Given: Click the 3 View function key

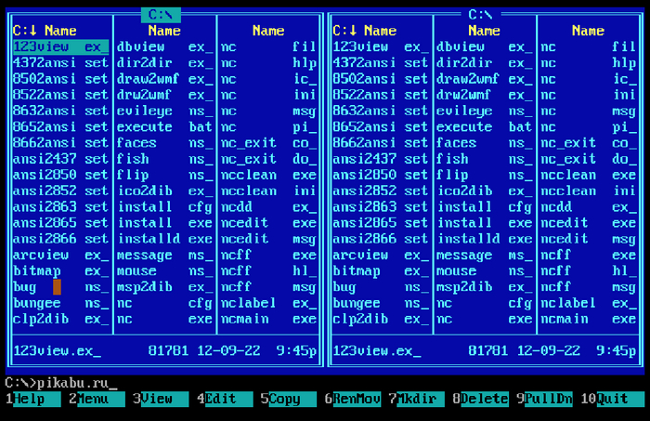Looking at the screenshot, I should click(x=161, y=399).
